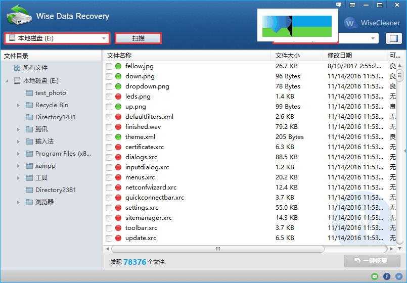
Task: Click the side panel collapse arrow
Action: (x=405, y=151)
